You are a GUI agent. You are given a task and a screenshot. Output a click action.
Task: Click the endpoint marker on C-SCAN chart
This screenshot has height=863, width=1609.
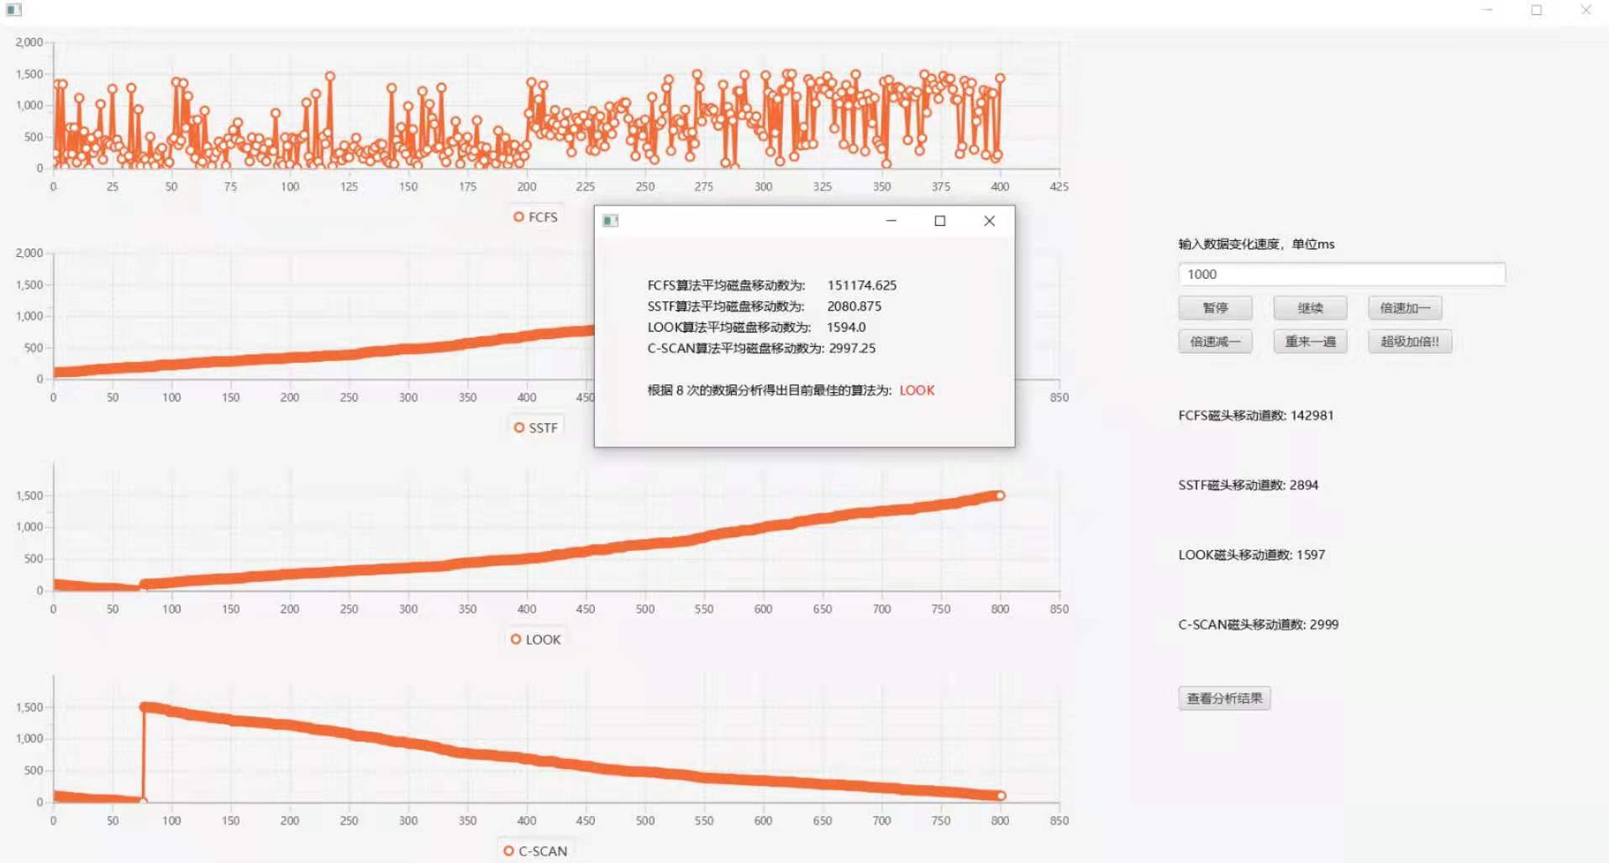[1000, 793]
